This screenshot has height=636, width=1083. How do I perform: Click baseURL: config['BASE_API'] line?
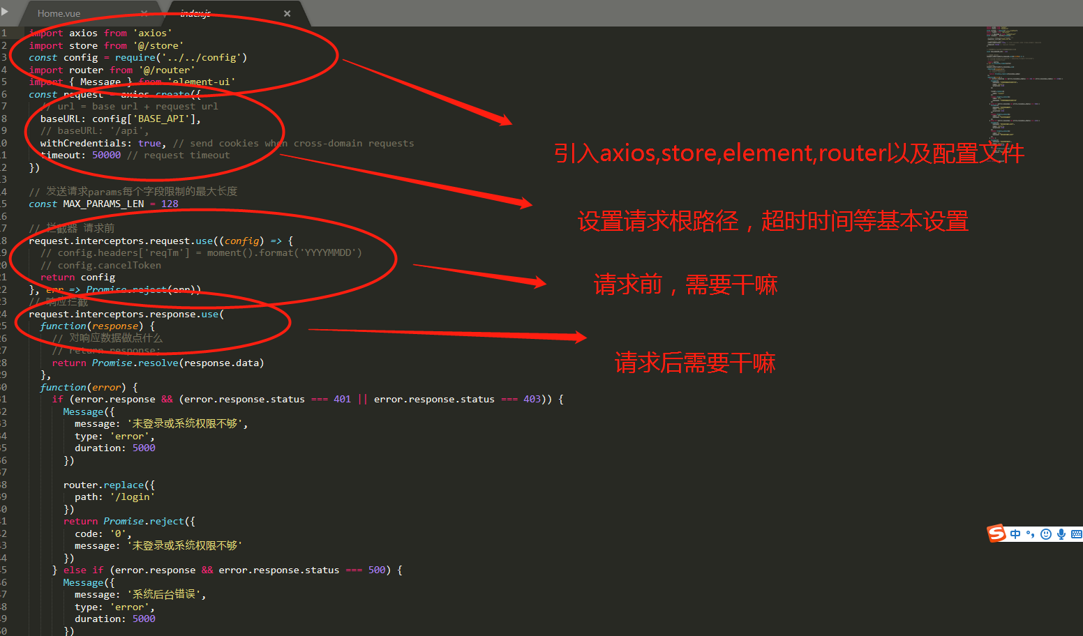[x=121, y=119]
